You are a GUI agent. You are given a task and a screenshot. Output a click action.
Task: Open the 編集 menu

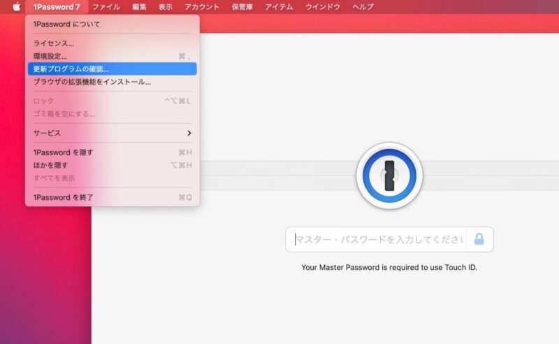tap(139, 7)
